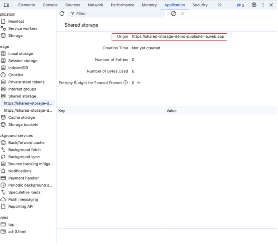Switch to the Console tab
The width and height of the screenshot is (278, 246).
coord(50,5)
